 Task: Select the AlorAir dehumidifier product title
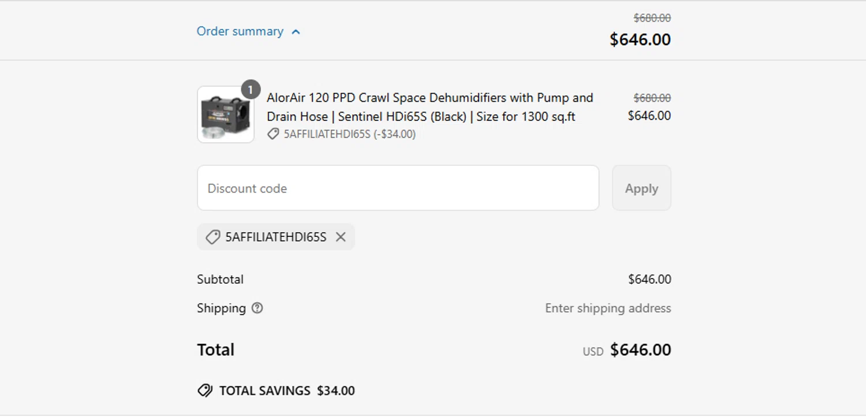coord(430,107)
